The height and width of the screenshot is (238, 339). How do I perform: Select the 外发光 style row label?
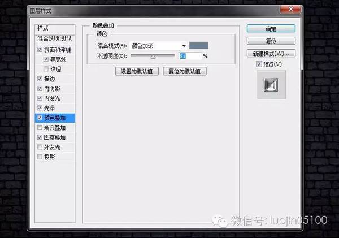(52, 147)
